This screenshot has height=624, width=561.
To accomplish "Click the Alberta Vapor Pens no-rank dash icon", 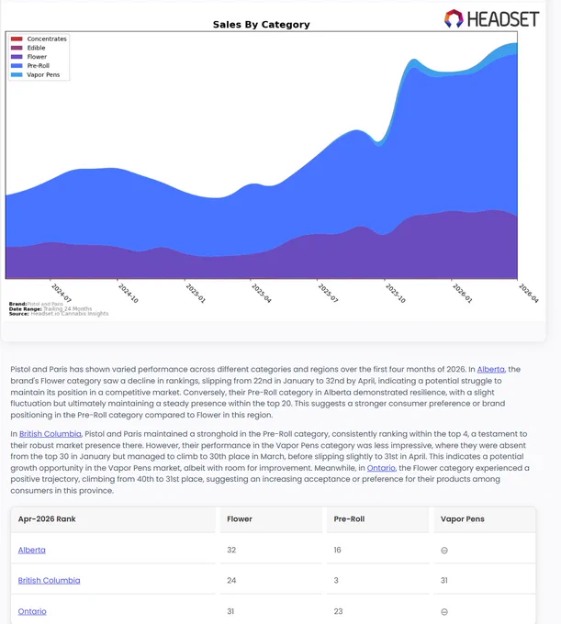I will point(444,551).
